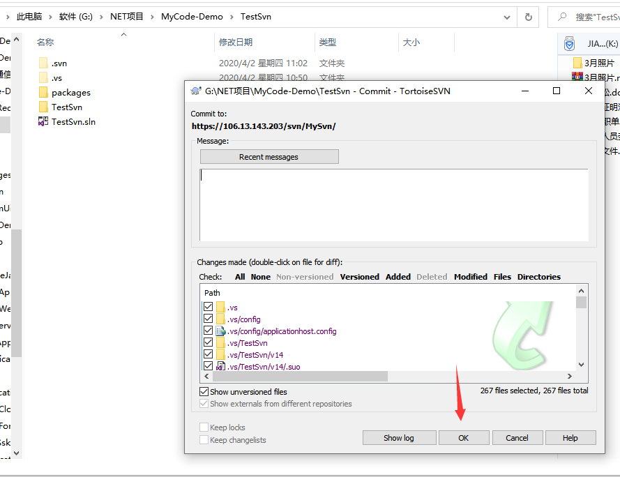Screen dimensions: 620x477
Task: Cancel the commit dialog
Action: pyautogui.click(x=517, y=438)
